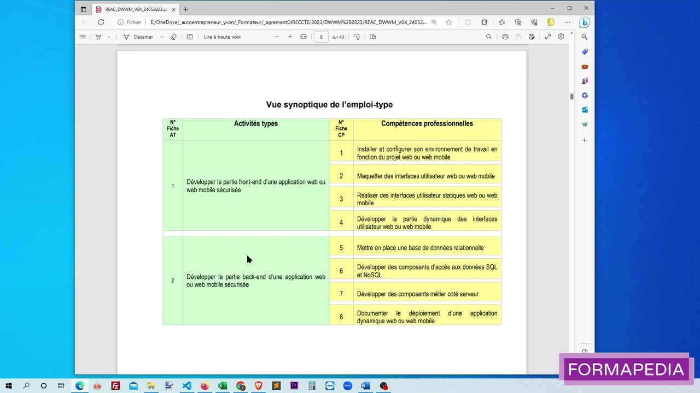Viewport: 700px width, 393px height.
Task: Click Développer la partie front-end activity text
Action: click(x=256, y=186)
